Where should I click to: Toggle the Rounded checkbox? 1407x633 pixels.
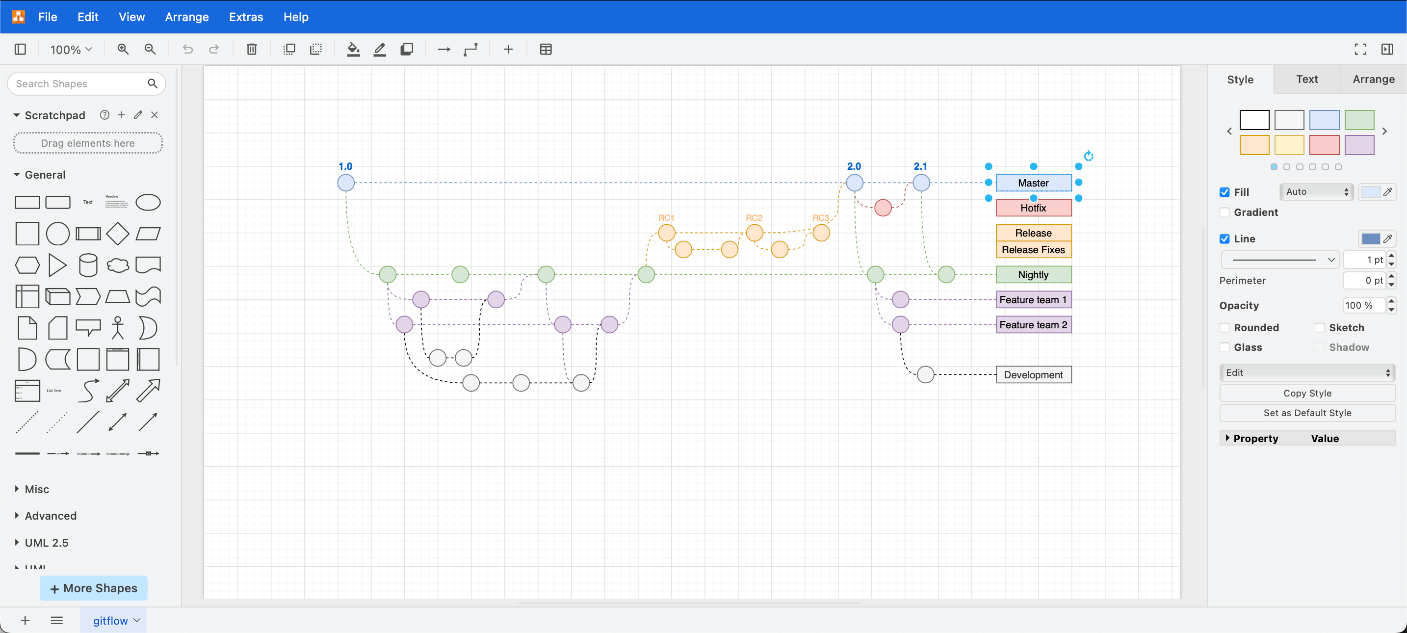[1225, 327]
